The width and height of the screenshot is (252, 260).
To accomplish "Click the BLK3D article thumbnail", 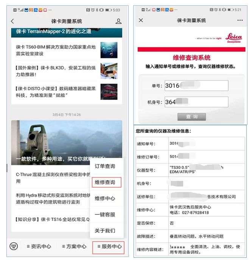I will point(109,71).
